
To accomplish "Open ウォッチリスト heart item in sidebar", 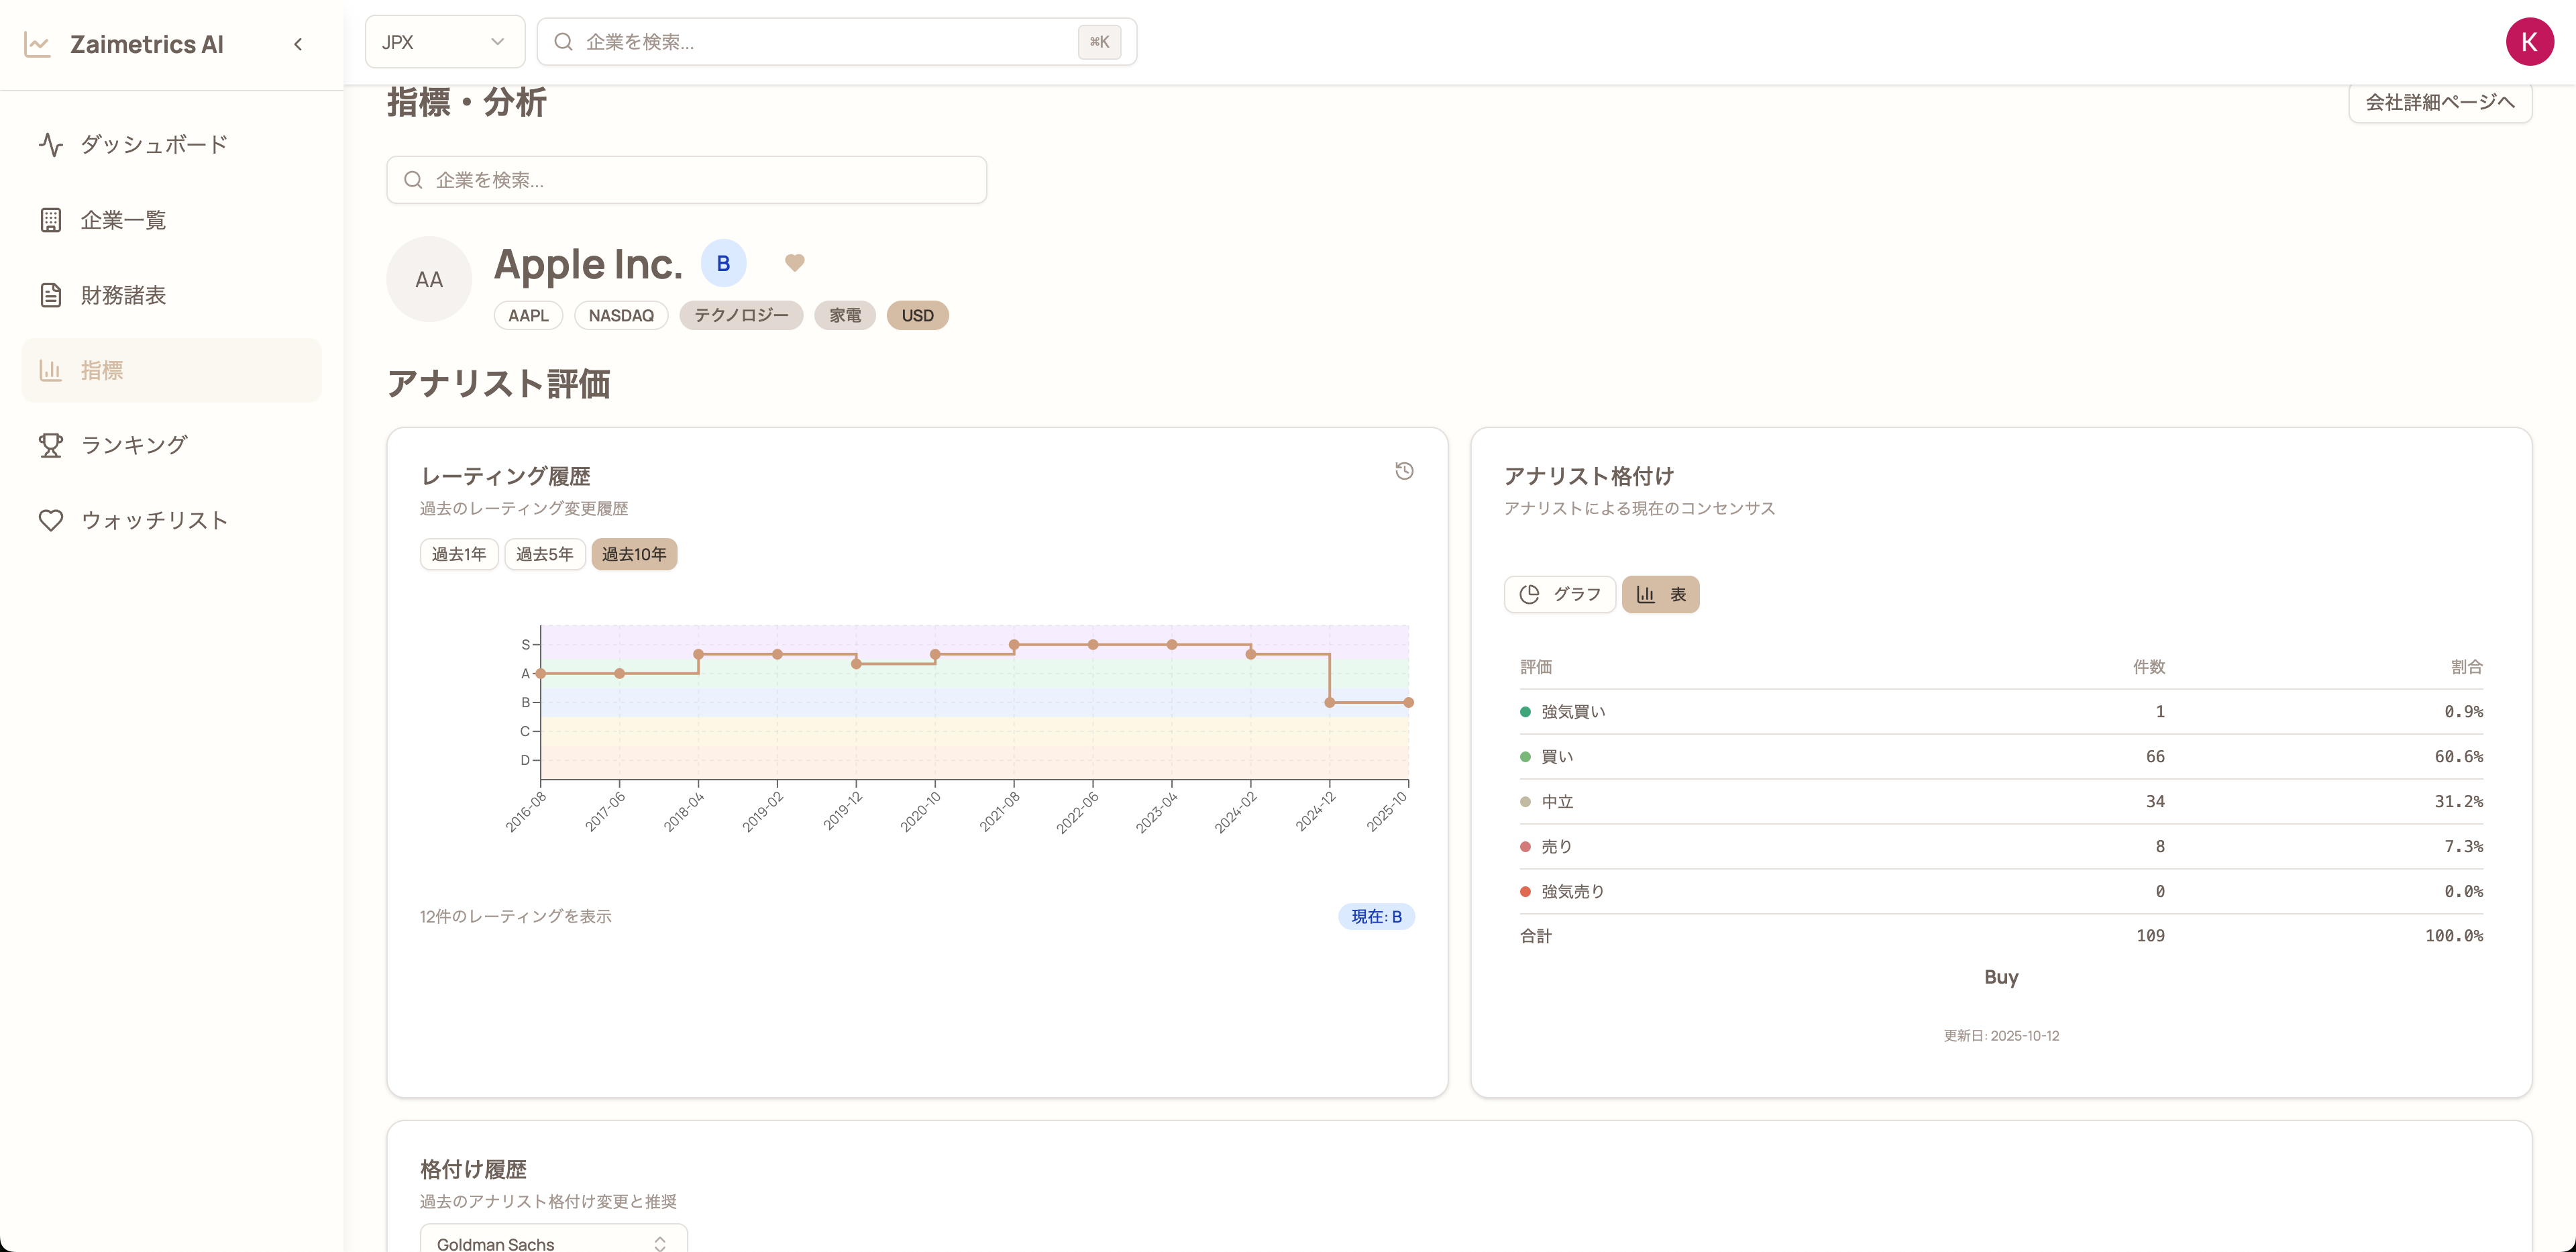I will (x=154, y=520).
